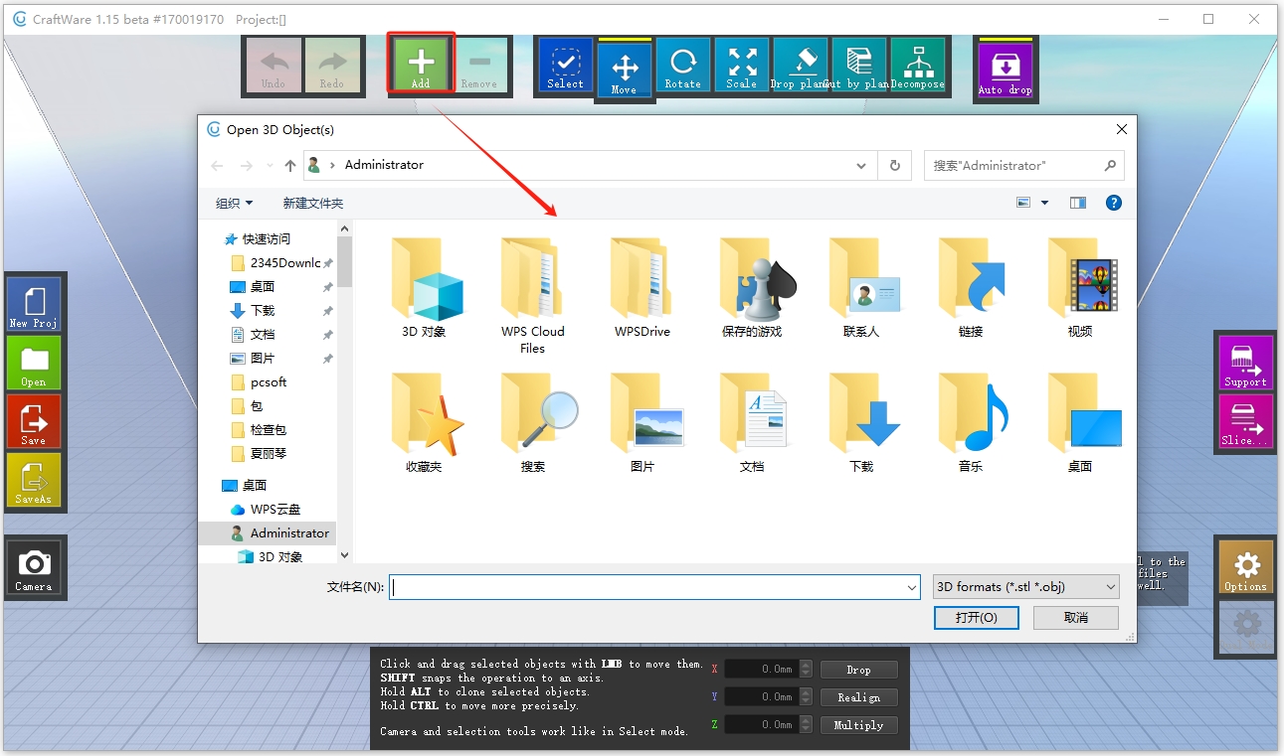The width and height of the screenshot is (1284, 756).
Task: Change the view mode icon
Action: tap(1023, 203)
